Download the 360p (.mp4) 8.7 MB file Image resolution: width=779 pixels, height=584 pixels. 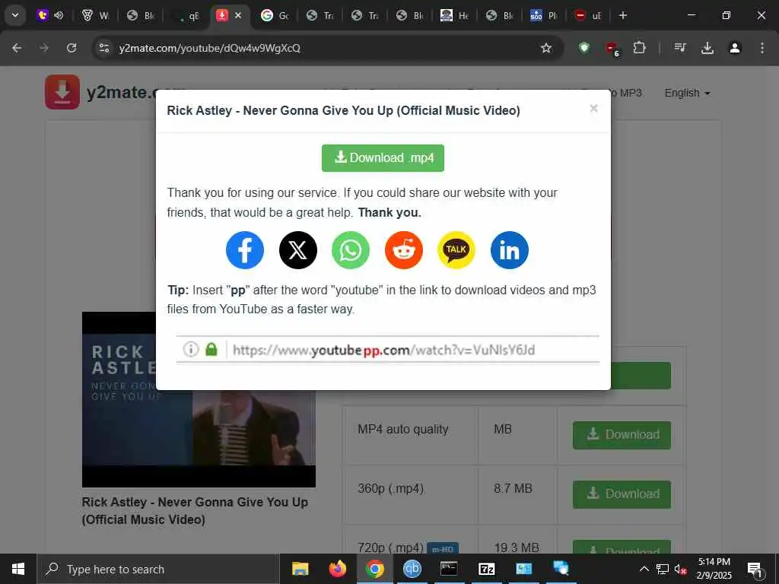coord(622,494)
